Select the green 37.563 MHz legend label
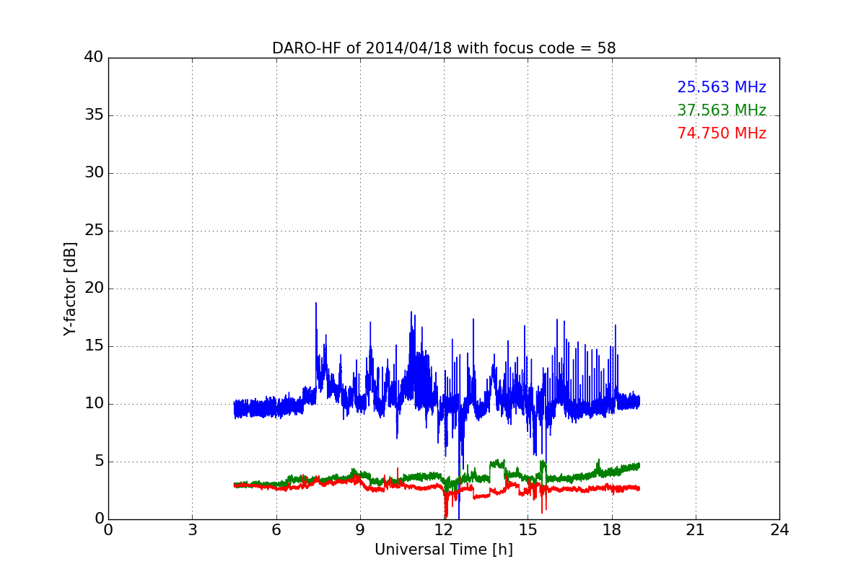Screen dimensions: 866x577 point(722,110)
